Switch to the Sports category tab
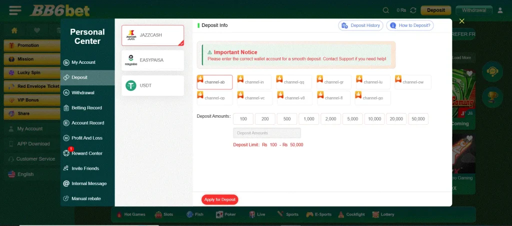The height and width of the screenshot is (226, 512). tap(287, 215)
